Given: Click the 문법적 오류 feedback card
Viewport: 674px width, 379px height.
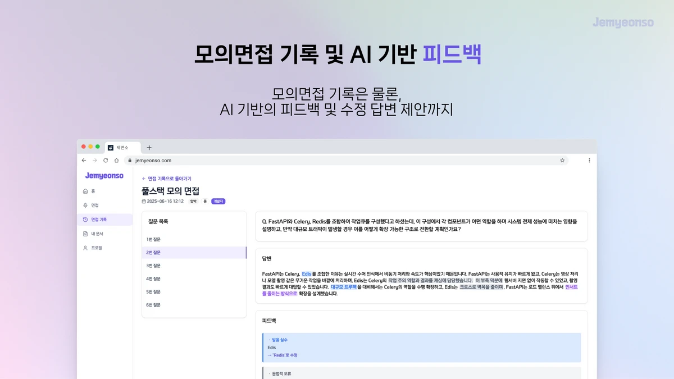Looking at the screenshot, I should (x=421, y=373).
